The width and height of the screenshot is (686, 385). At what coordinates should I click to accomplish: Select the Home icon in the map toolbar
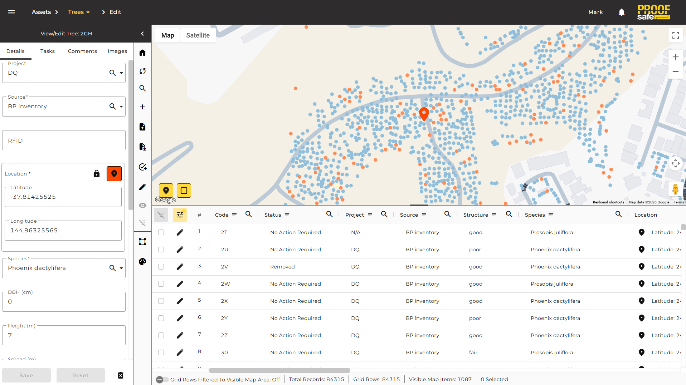click(142, 53)
